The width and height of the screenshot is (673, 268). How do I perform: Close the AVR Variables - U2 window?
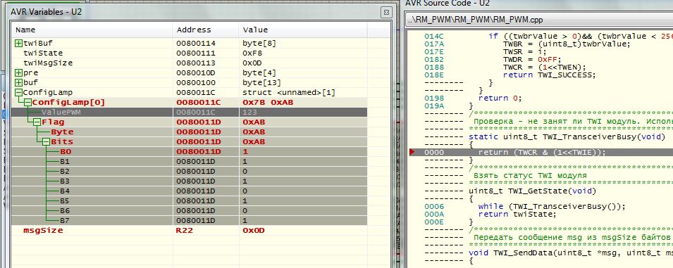click(x=386, y=12)
